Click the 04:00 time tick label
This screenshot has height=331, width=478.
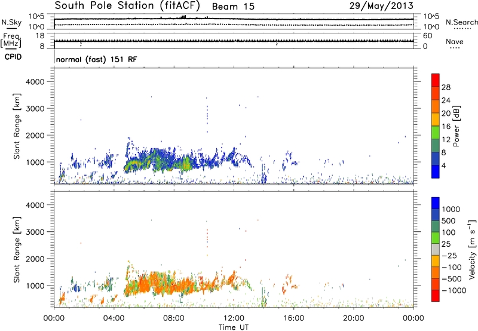pos(114,318)
